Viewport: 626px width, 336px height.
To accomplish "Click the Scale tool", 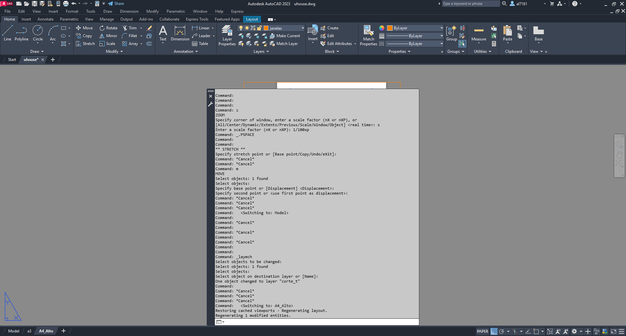I will click(107, 44).
